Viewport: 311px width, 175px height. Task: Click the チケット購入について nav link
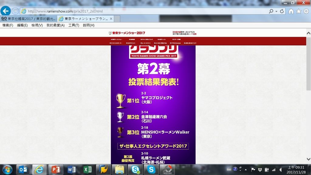point(147,39)
